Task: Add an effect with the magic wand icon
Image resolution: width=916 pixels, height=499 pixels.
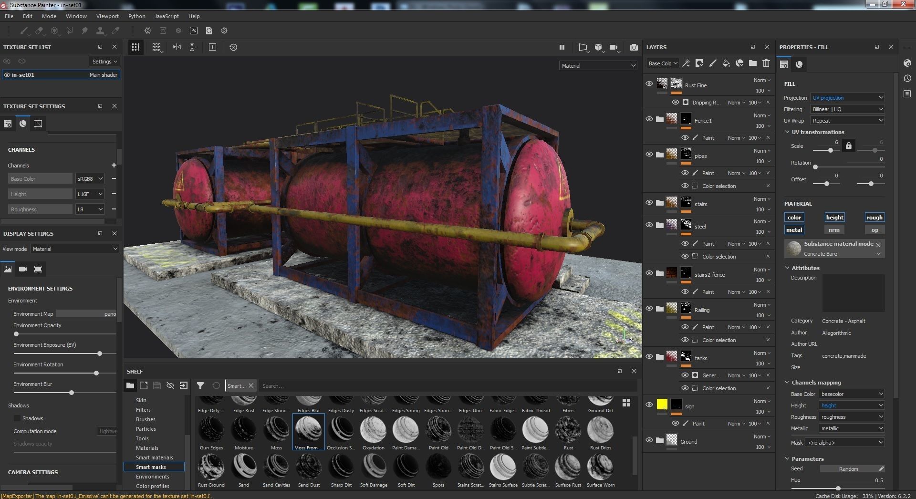Action: 687,63
